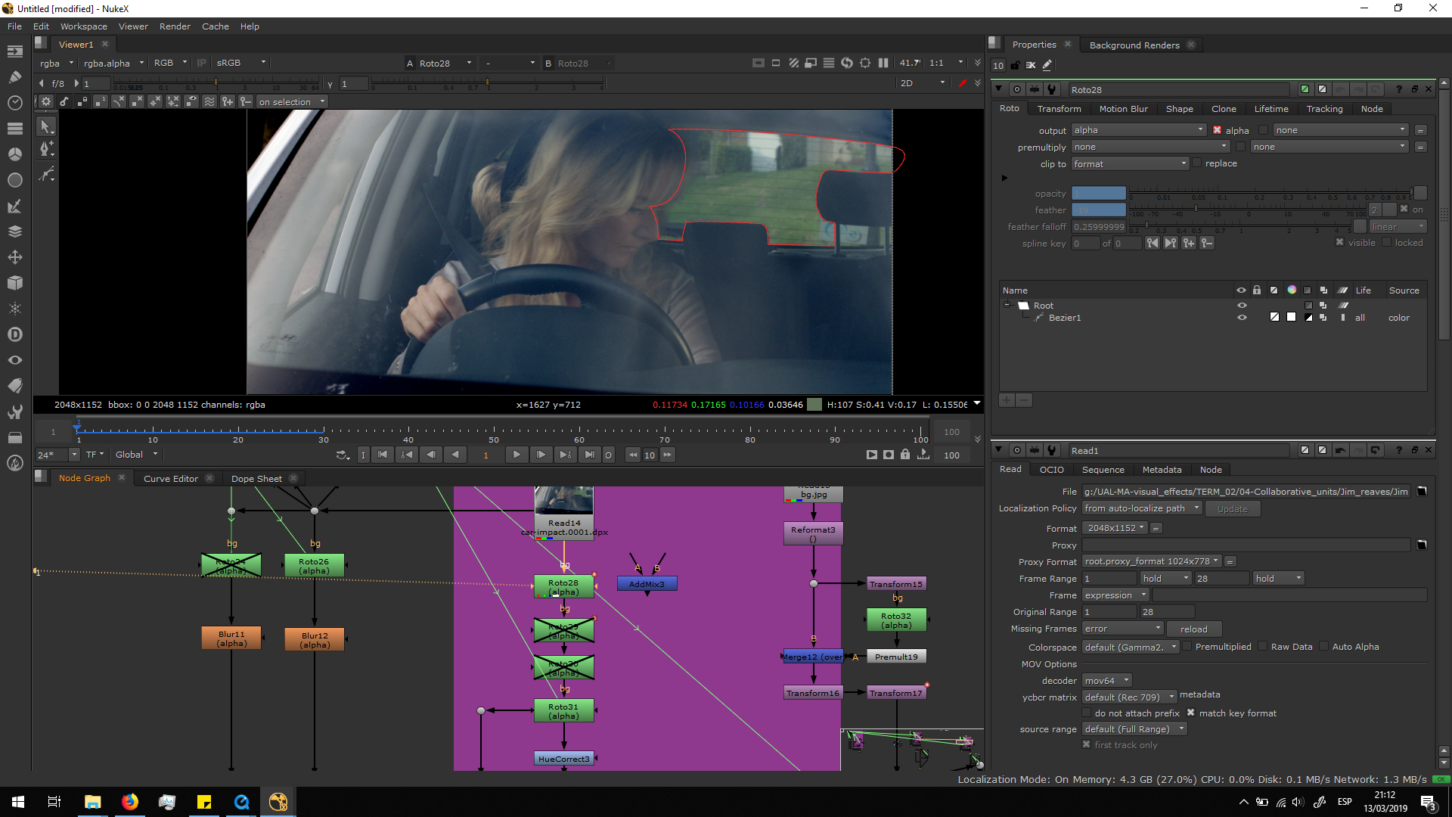This screenshot has width=1452, height=817.
Task: Click the pause viewer updates icon
Action: (883, 63)
